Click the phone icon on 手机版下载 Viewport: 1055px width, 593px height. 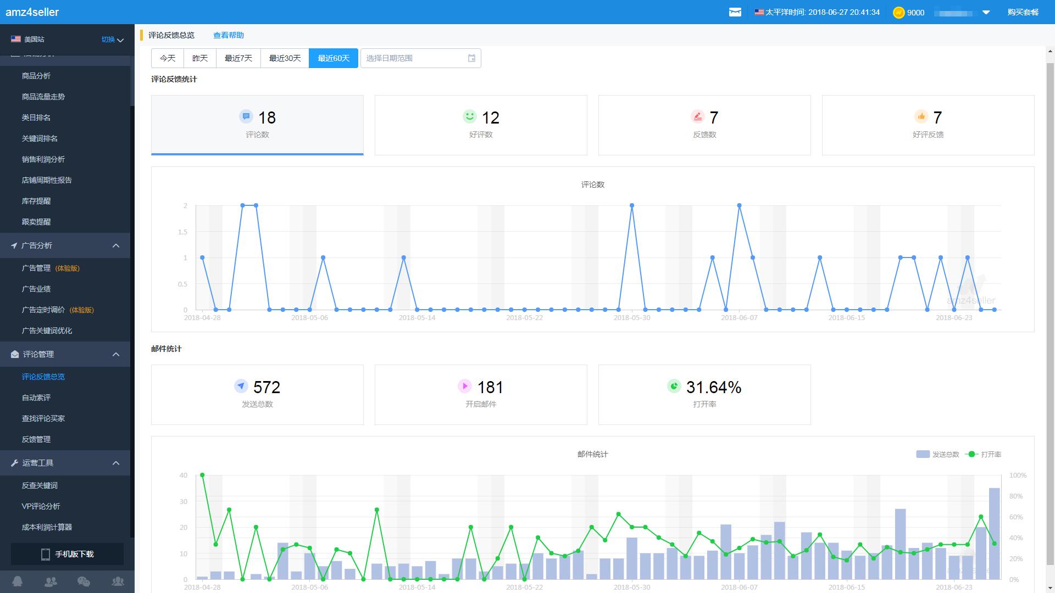click(46, 554)
